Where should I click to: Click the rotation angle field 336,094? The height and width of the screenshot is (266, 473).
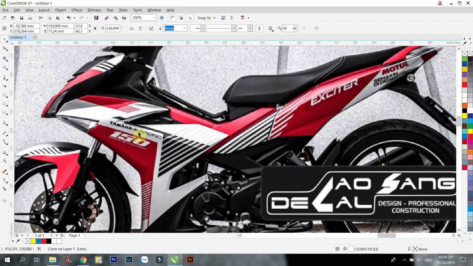click(112, 28)
